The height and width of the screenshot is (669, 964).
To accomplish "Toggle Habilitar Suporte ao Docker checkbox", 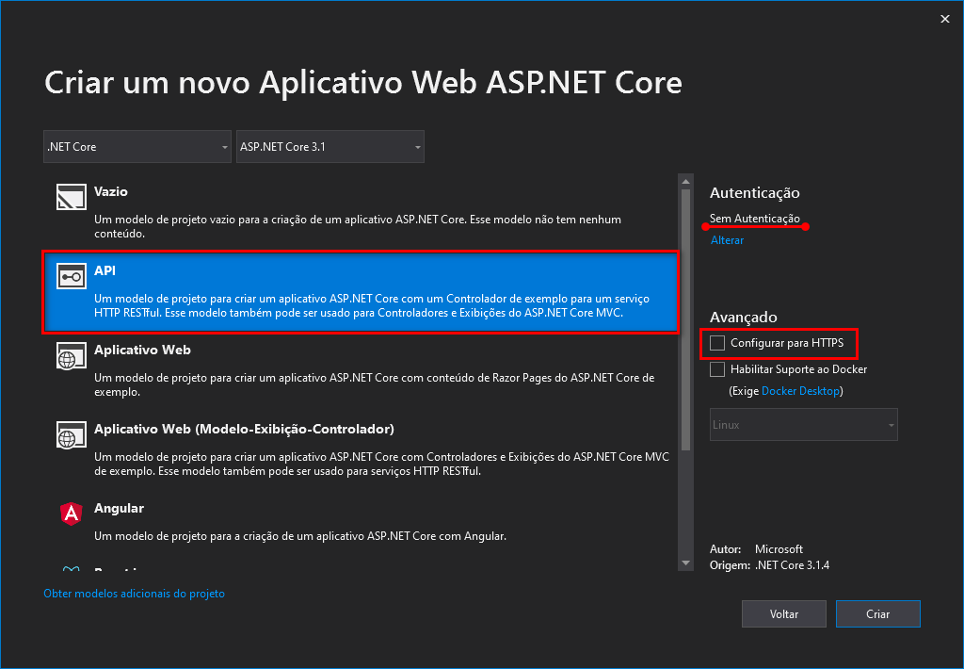I will click(718, 369).
